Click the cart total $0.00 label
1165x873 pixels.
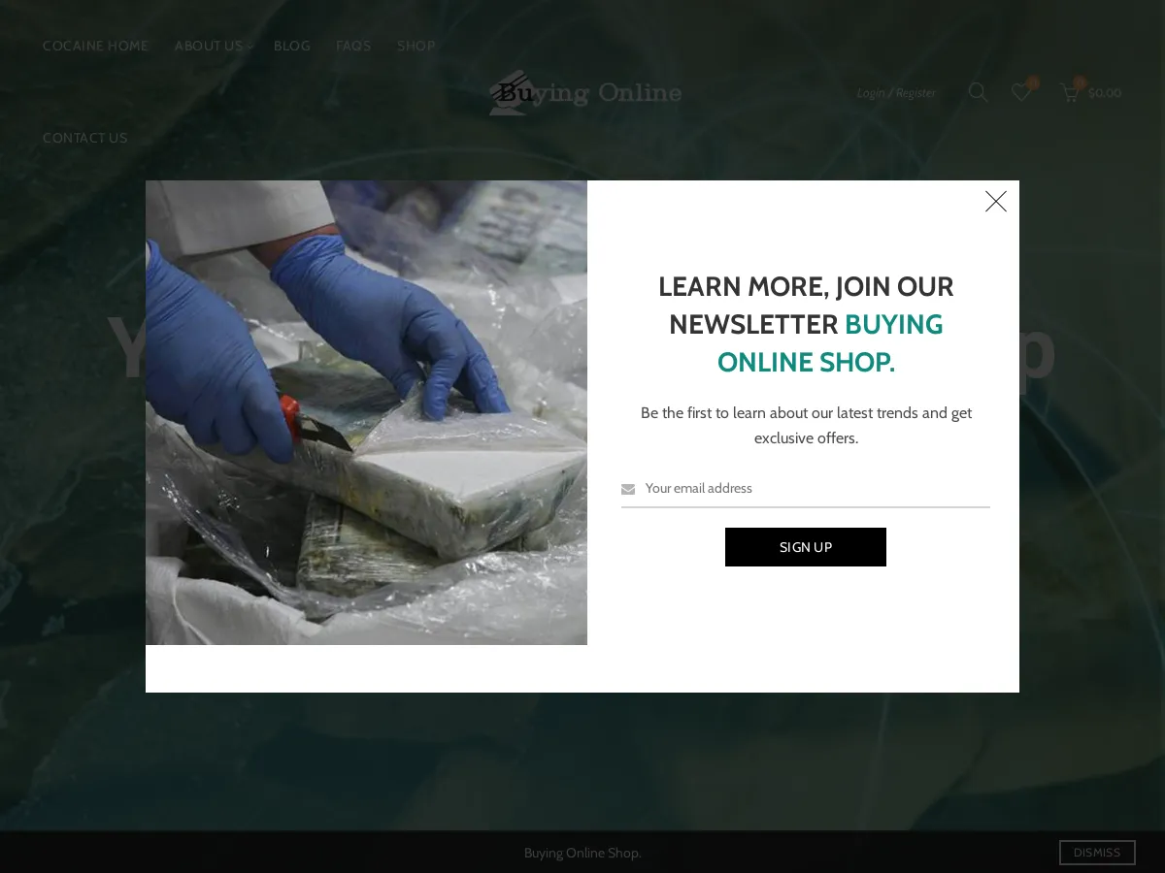coord(1105,93)
